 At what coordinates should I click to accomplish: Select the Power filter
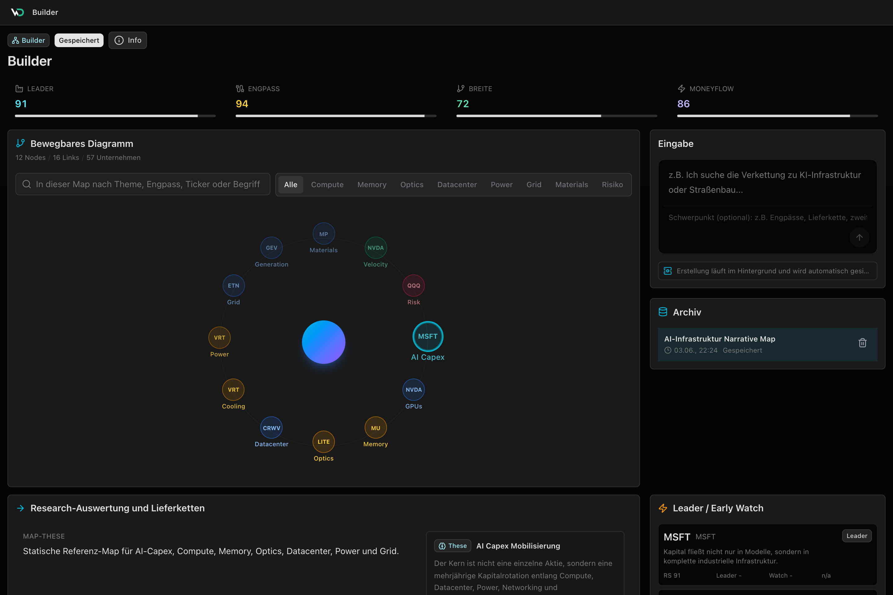coord(502,185)
